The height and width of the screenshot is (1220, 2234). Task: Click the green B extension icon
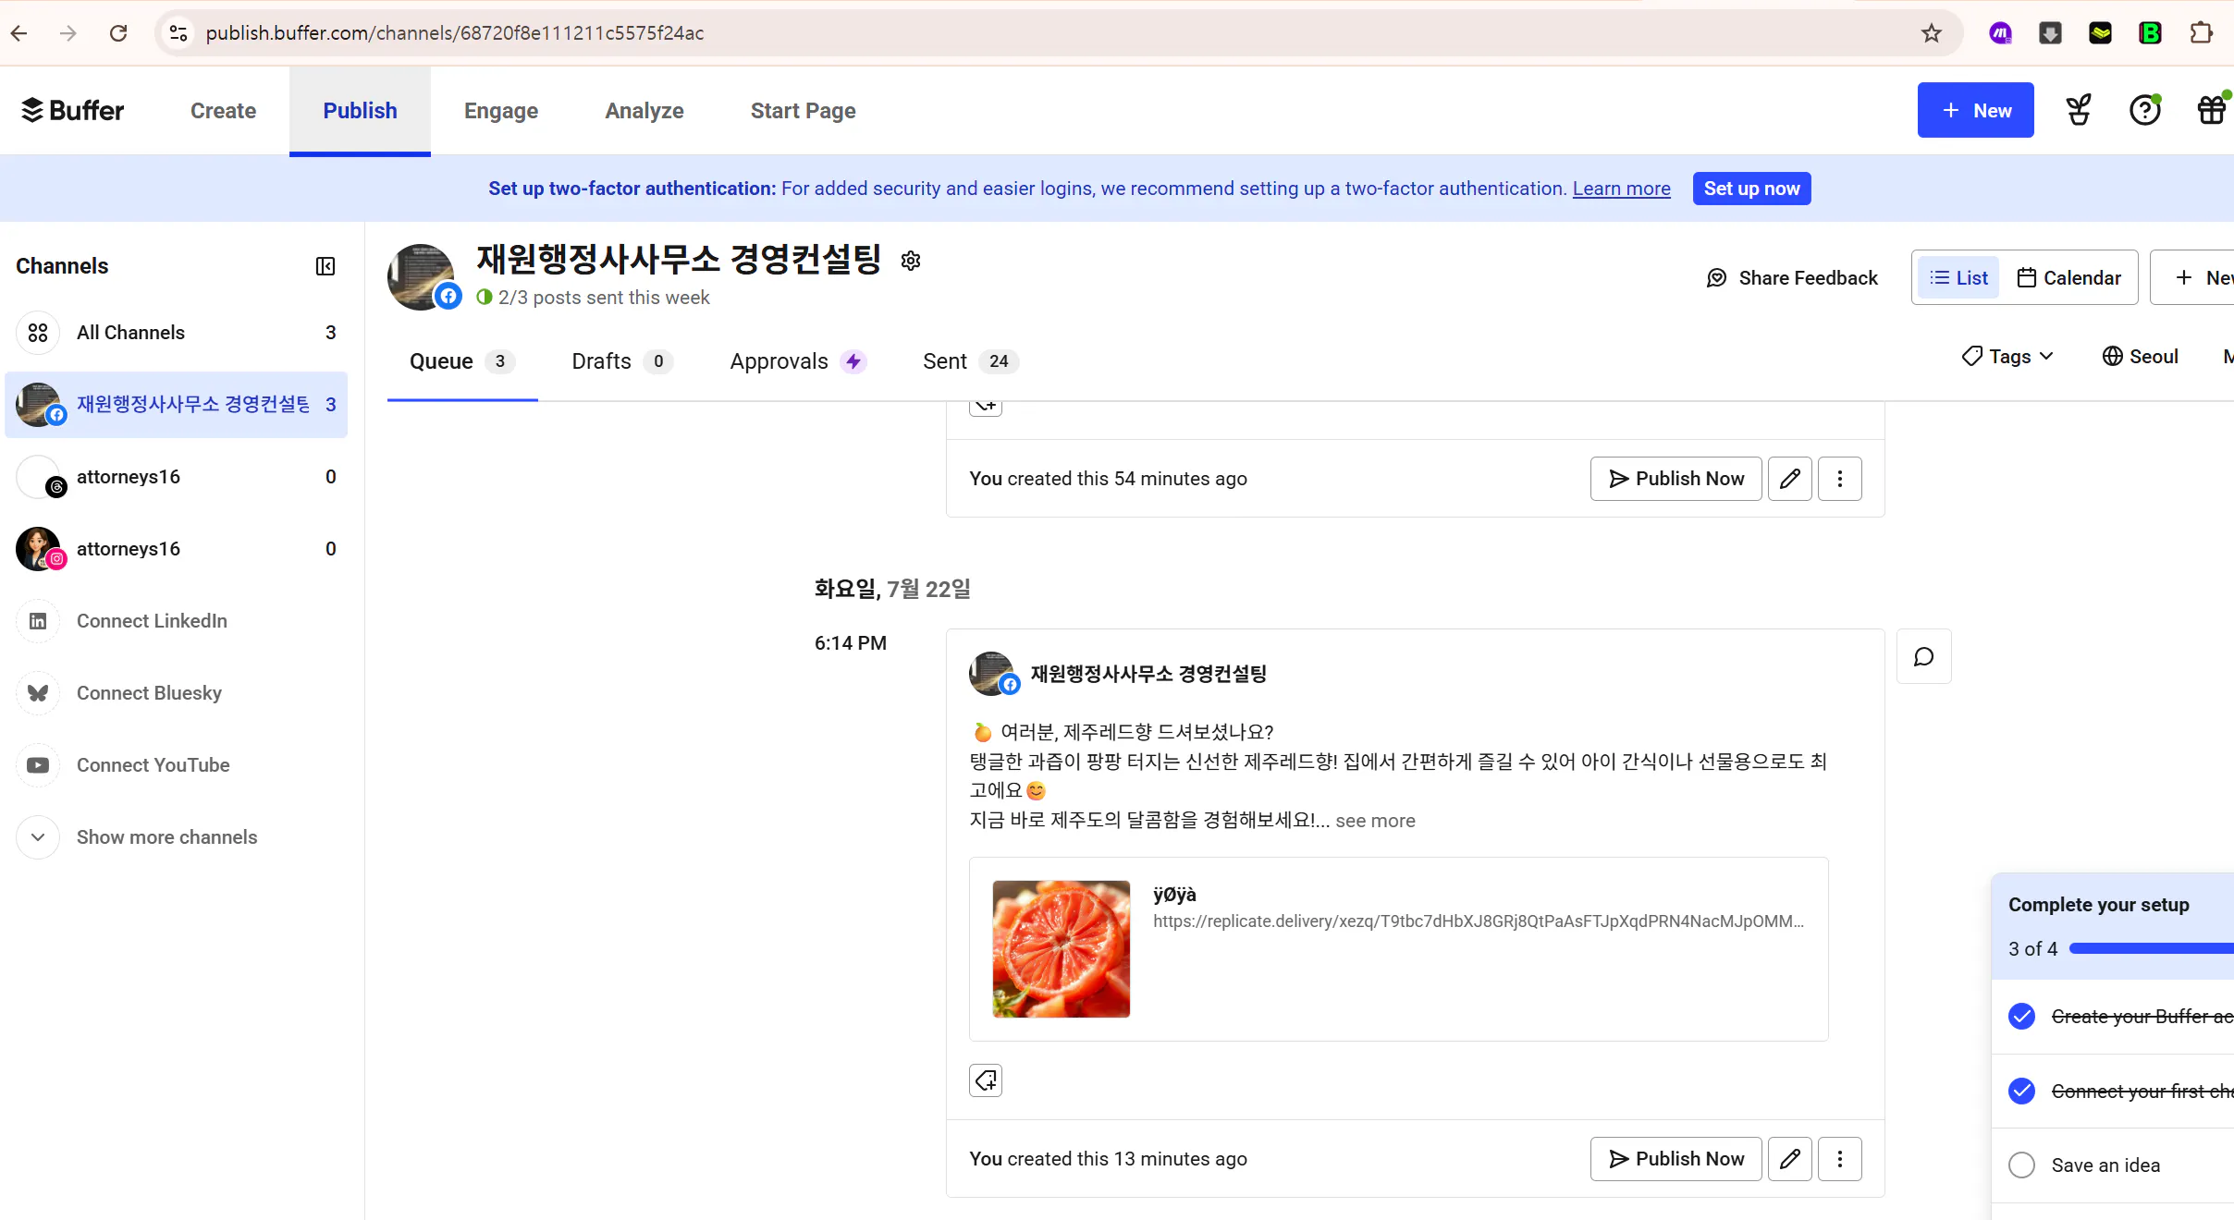pos(2150,33)
